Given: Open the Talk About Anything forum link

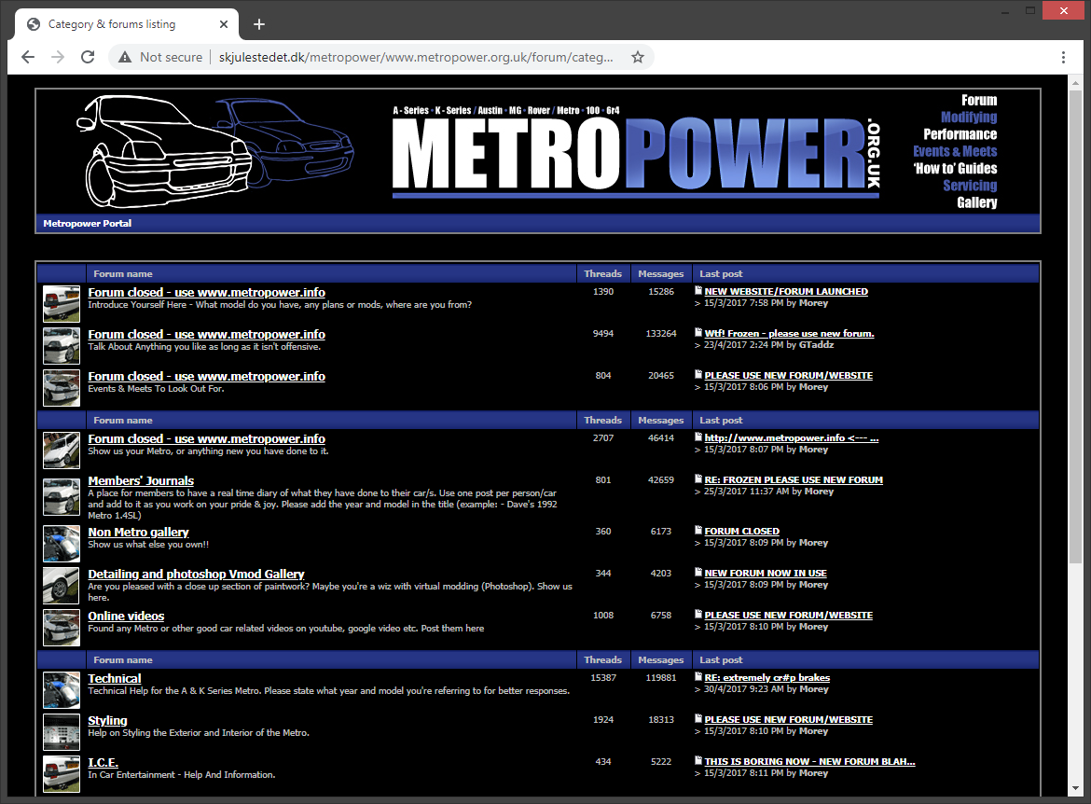Looking at the screenshot, I should tap(206, 334).
